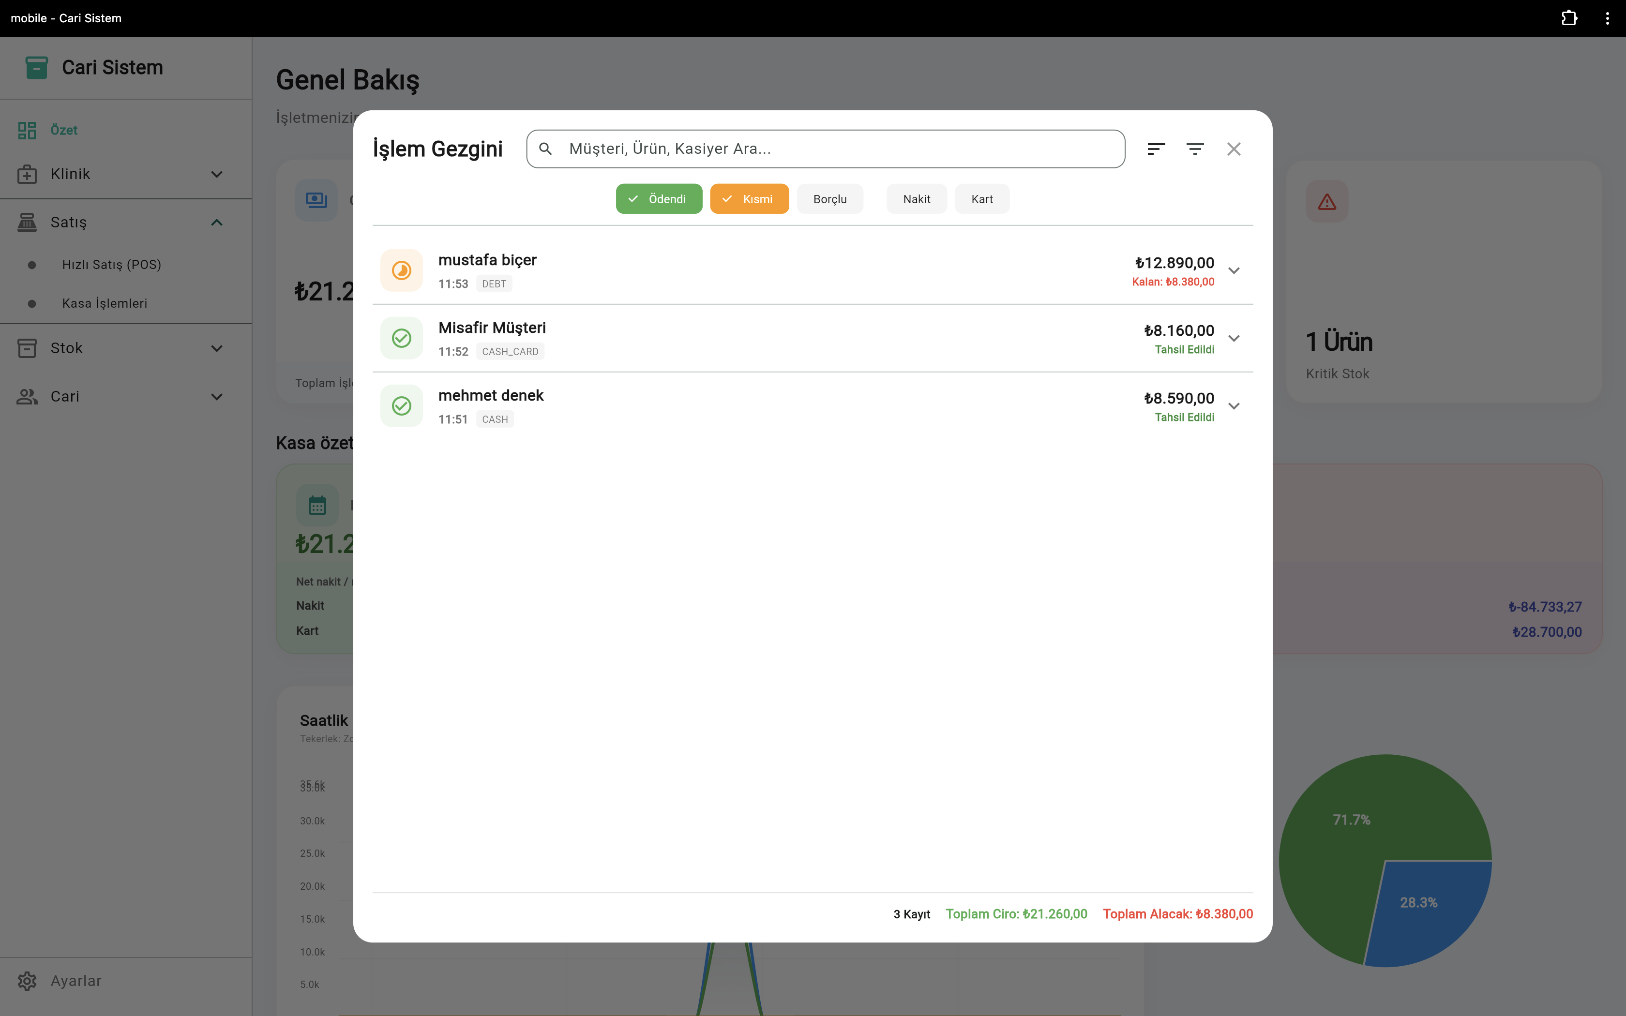Image resolution: width=1626 pixels, height=1016 pixels.
Task: Open the three-dot menu in title bar
Action: click(x=1607, y=18)
